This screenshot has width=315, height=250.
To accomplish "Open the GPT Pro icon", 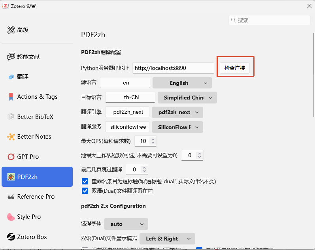I will click(11, 157).
